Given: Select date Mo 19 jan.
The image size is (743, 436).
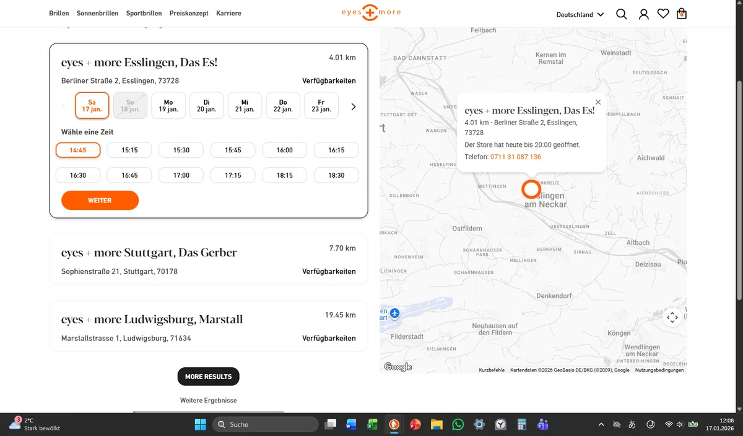Looking at the screenshot, I should (168, 105).
